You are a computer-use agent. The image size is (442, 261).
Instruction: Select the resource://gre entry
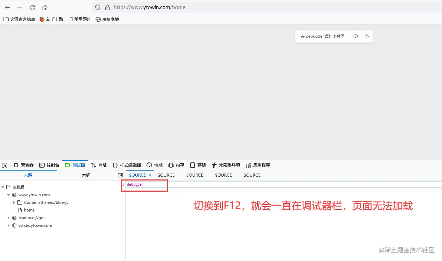31,218
